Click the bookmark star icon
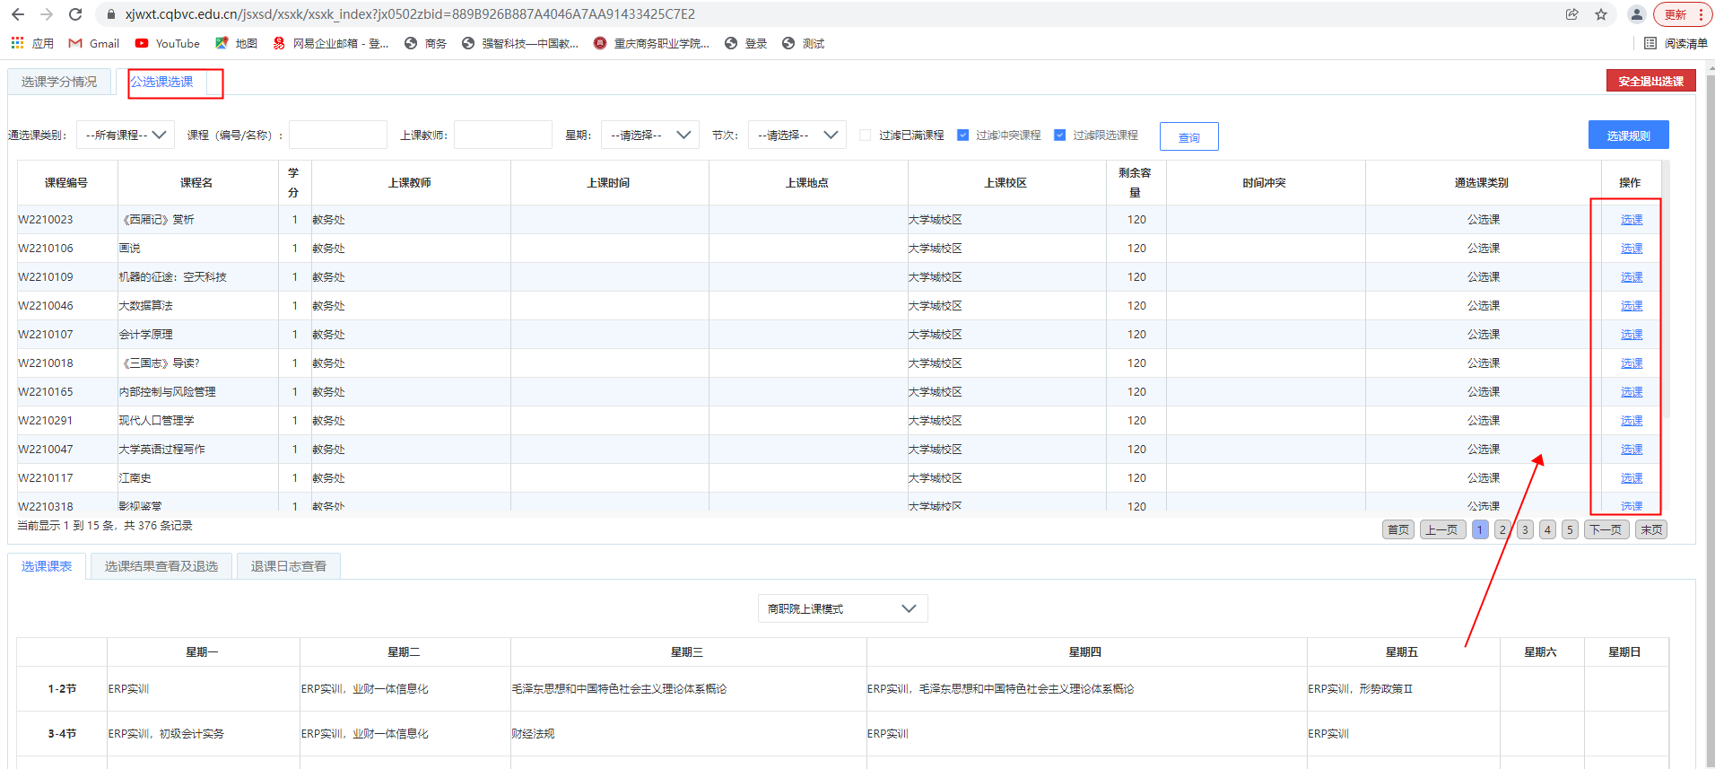Image resolution: width=1715 pixels, height=769 pixels. coord(1601,14)
